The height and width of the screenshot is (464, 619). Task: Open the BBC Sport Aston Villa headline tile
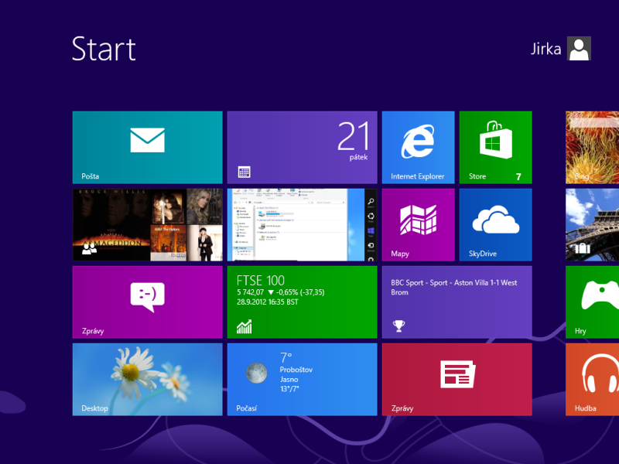point(457,302)
